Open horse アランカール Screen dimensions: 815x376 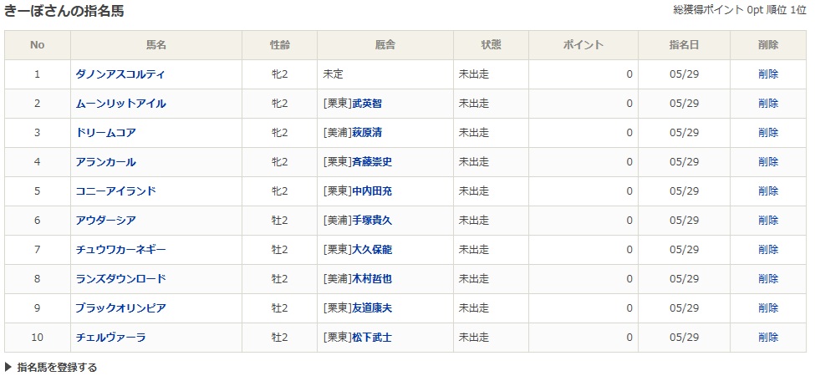pos(105,162)
